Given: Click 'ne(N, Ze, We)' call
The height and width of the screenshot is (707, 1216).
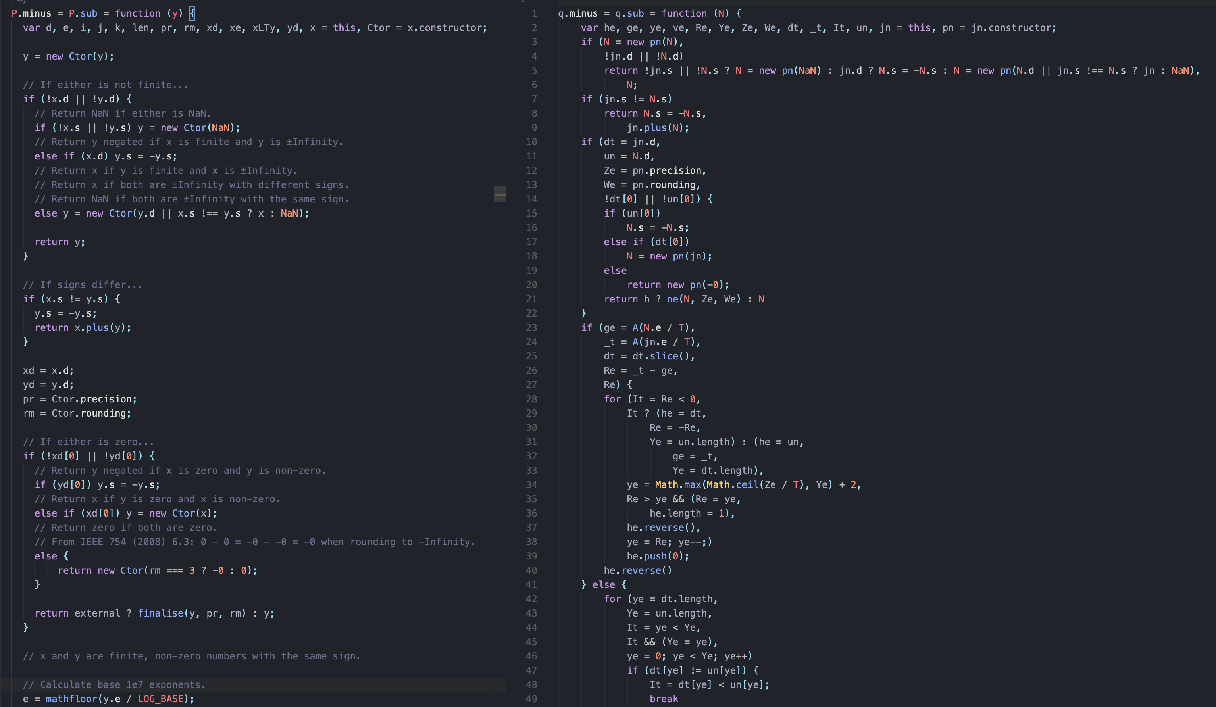Looking at the screenshot, I should point(704,299).
